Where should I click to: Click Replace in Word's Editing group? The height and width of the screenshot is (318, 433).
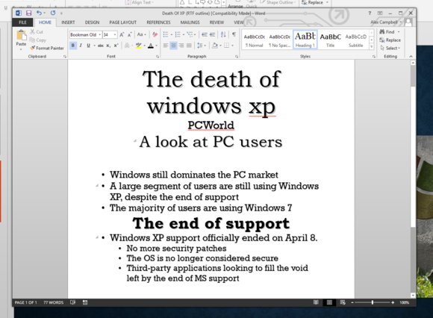point(390,40)
